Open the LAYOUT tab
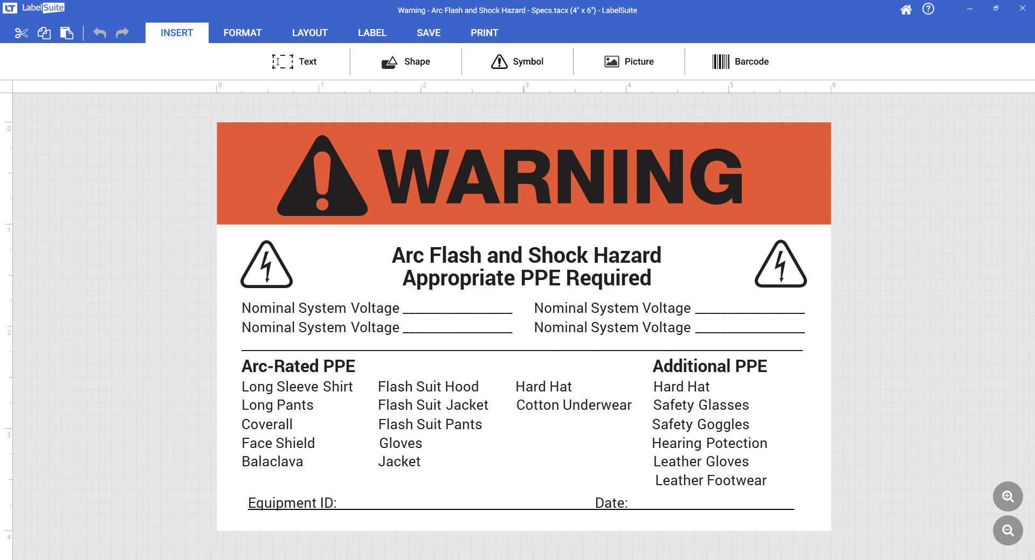 [310, 33]
